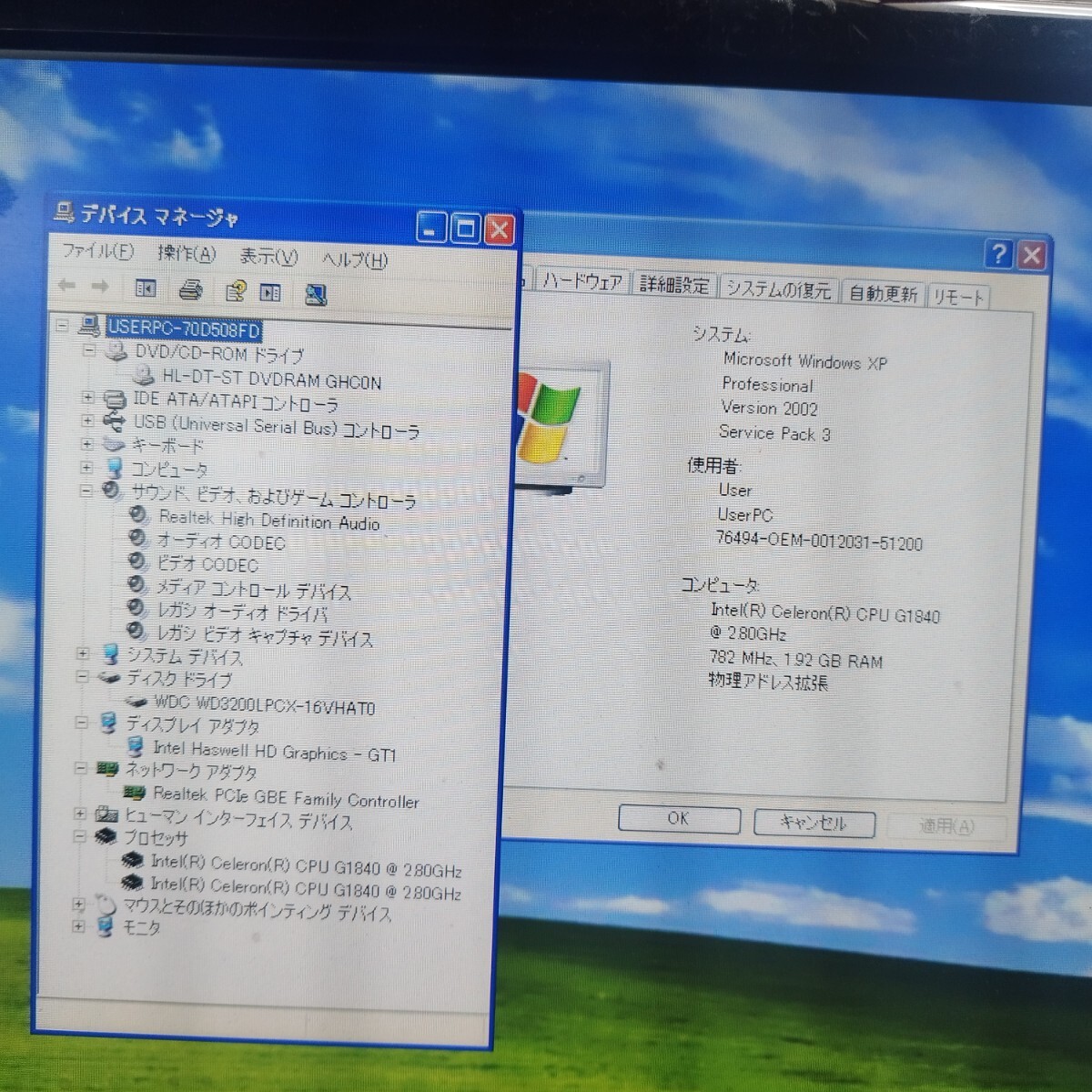Select the キーボード label

coord(167,446)
